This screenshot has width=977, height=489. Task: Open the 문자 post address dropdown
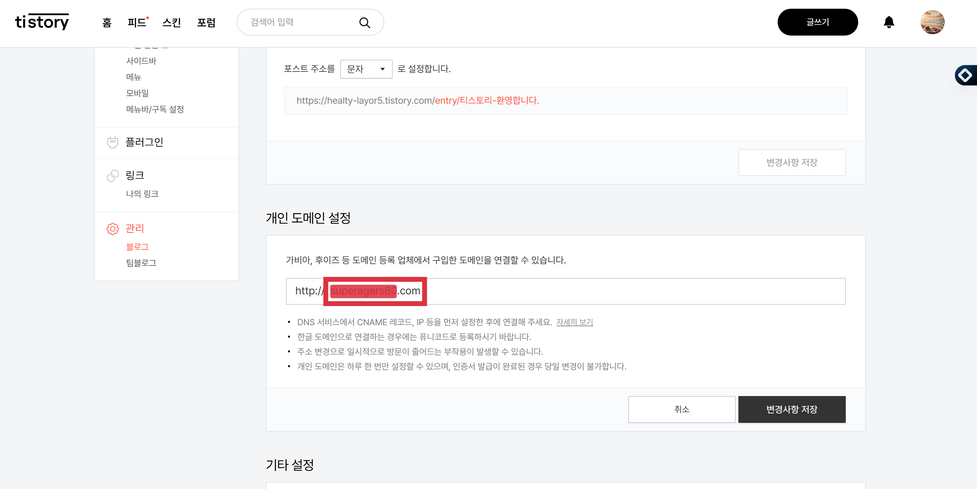point(366,69)
